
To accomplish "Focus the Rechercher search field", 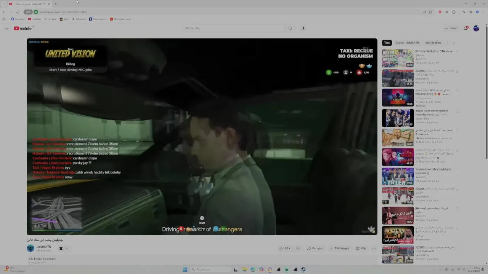I will [x=233, y=28].
